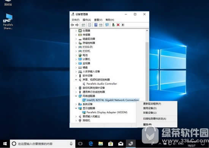The height and width of the screenshot is (148, 209).
Task: Click the ENG input language indicator
Action: 180,144
